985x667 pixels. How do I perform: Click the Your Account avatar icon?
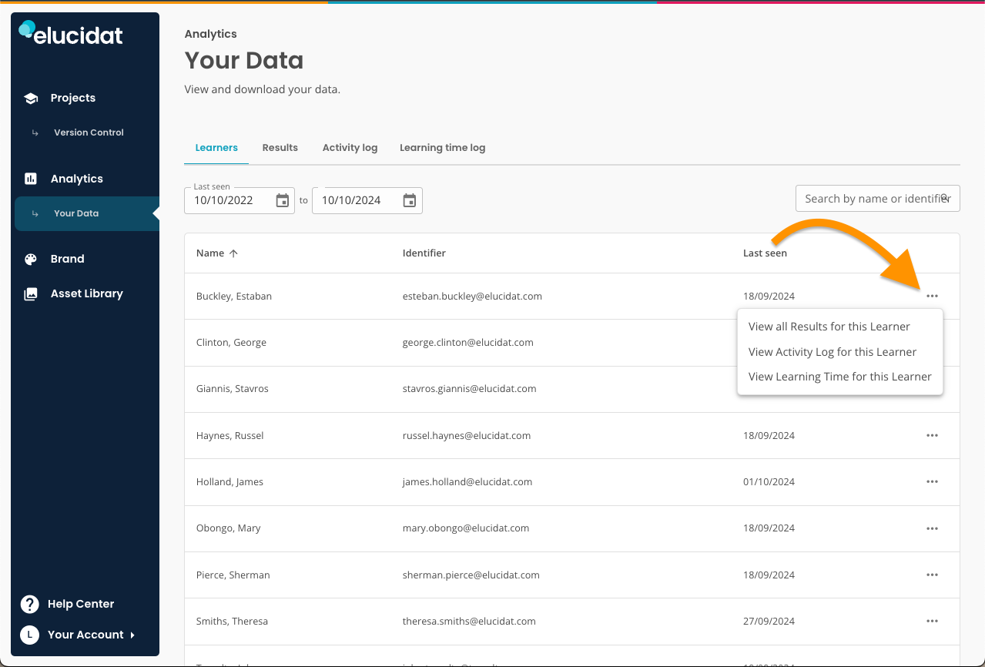(x=29, y=635)
